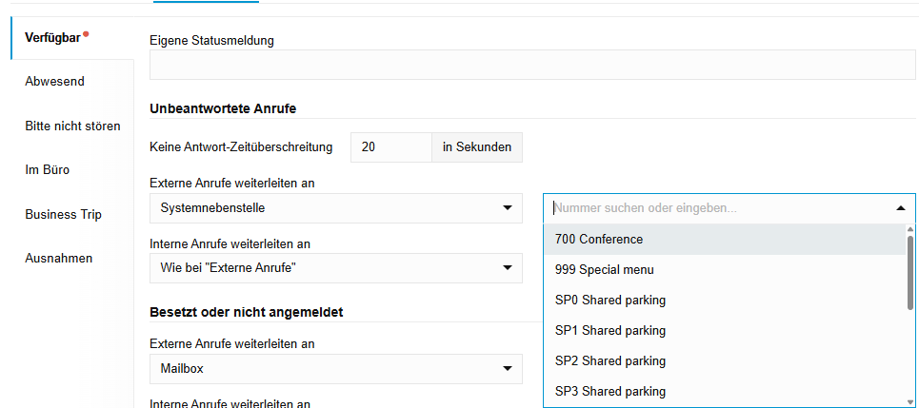Click the dropdown list scrollbar thumb

pos(910,272)
